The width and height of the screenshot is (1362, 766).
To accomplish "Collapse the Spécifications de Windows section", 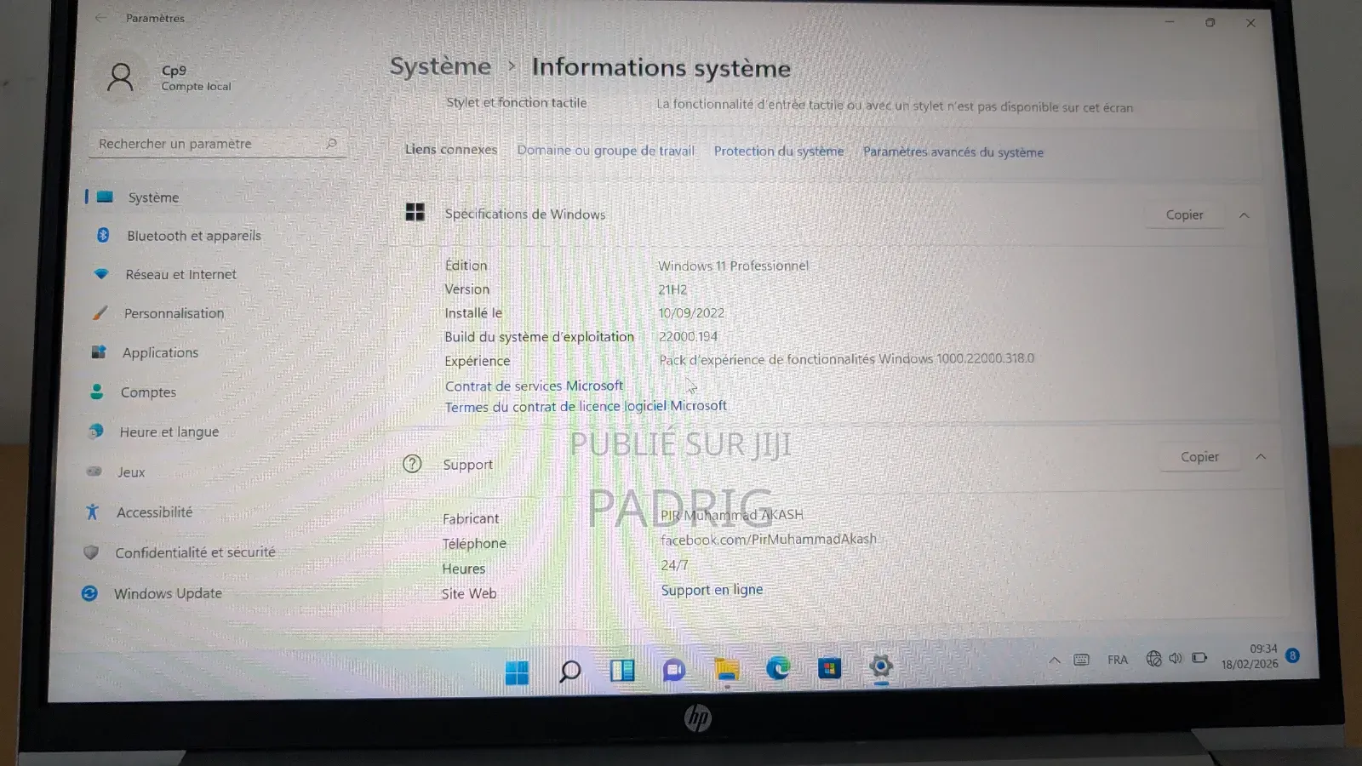I will point(1244,214).
